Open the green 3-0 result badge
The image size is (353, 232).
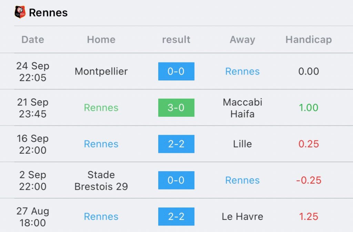tap(176, 108)
